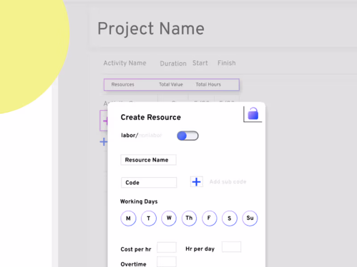This screenshot has height=267, width=357.
Task: Toggle the labor/nonlabor switch
Action: pyautogui.click(x=187, y=136)
